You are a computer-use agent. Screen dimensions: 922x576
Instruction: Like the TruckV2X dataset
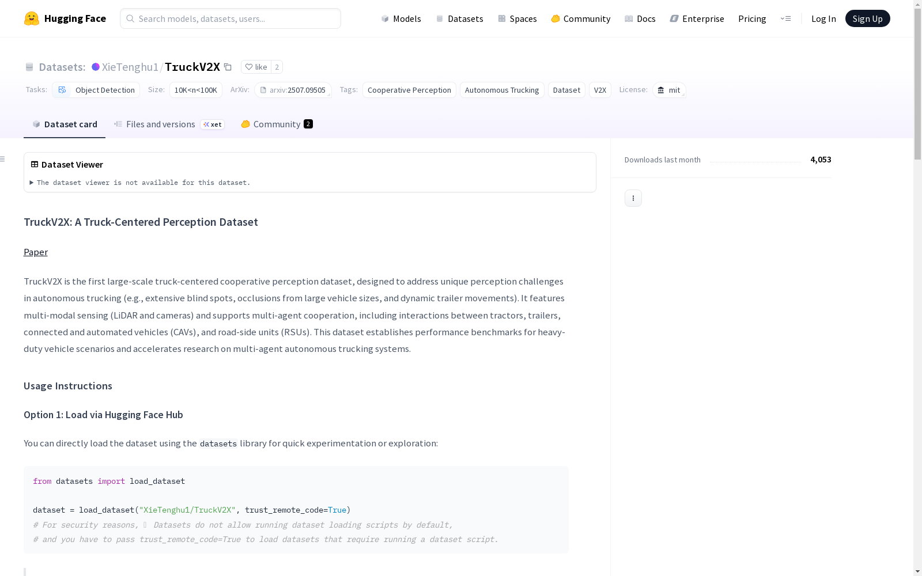point(256,67)
